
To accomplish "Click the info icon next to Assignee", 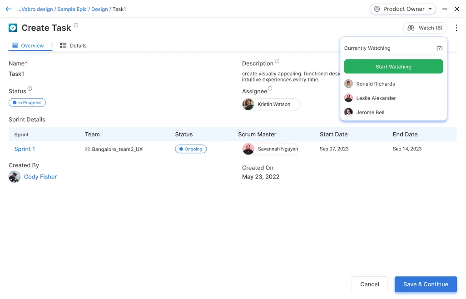I will [x=270, y=89].
